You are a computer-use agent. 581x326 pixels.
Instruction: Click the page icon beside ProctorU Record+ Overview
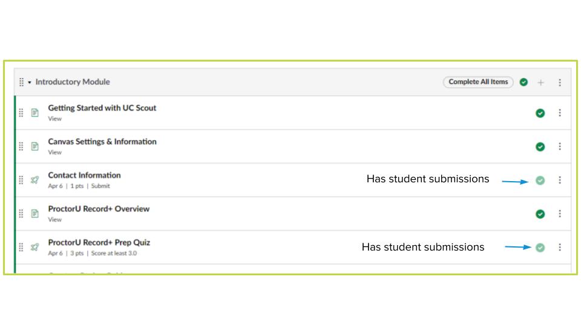coord(35,214)
